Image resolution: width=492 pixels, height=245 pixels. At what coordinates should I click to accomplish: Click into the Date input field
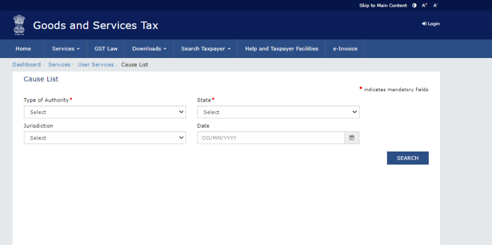(271, 138)
